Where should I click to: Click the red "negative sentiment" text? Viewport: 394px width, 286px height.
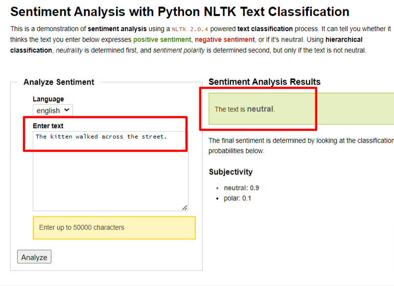(x=225, y=40)
